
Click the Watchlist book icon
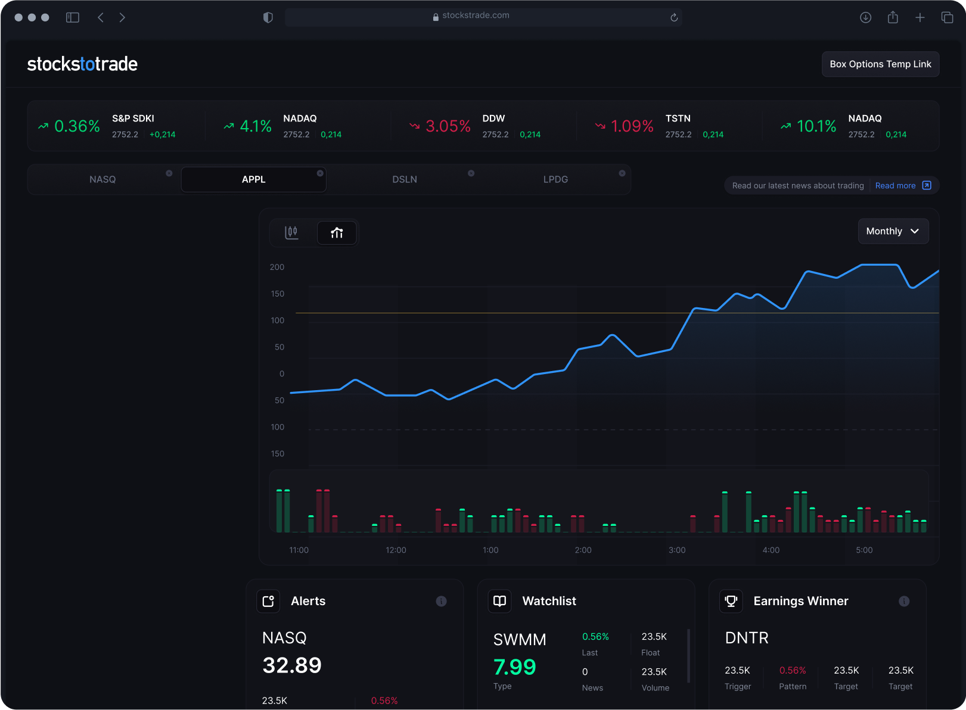499,601
